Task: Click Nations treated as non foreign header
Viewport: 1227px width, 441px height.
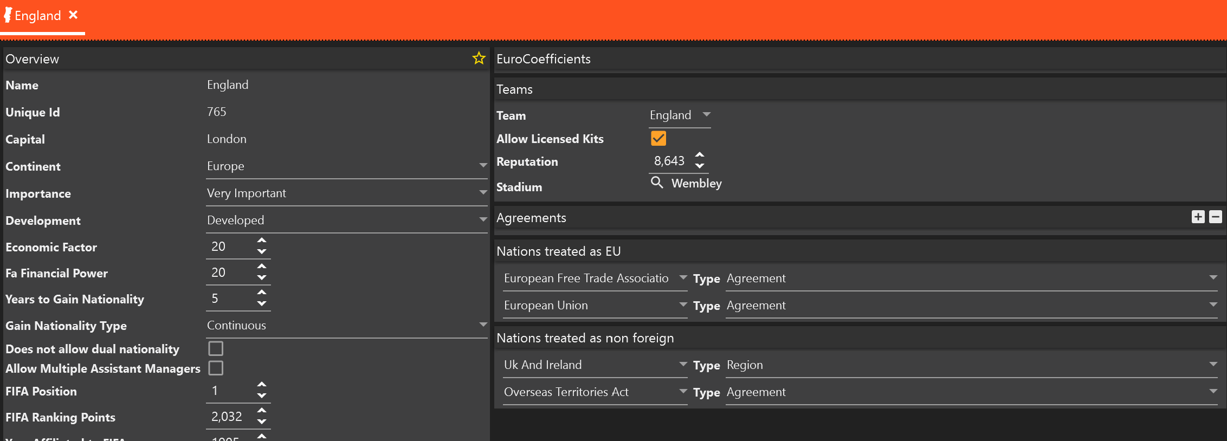Action: tap(860, 338)
